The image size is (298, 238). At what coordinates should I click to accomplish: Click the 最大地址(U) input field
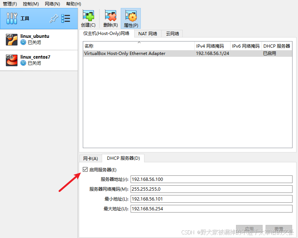pyautogui.click(x=212, y=209)
